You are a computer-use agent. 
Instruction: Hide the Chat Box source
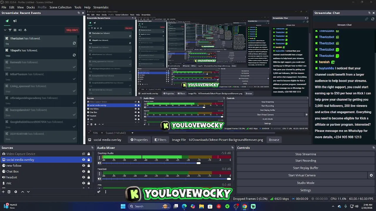click(83, 171)
